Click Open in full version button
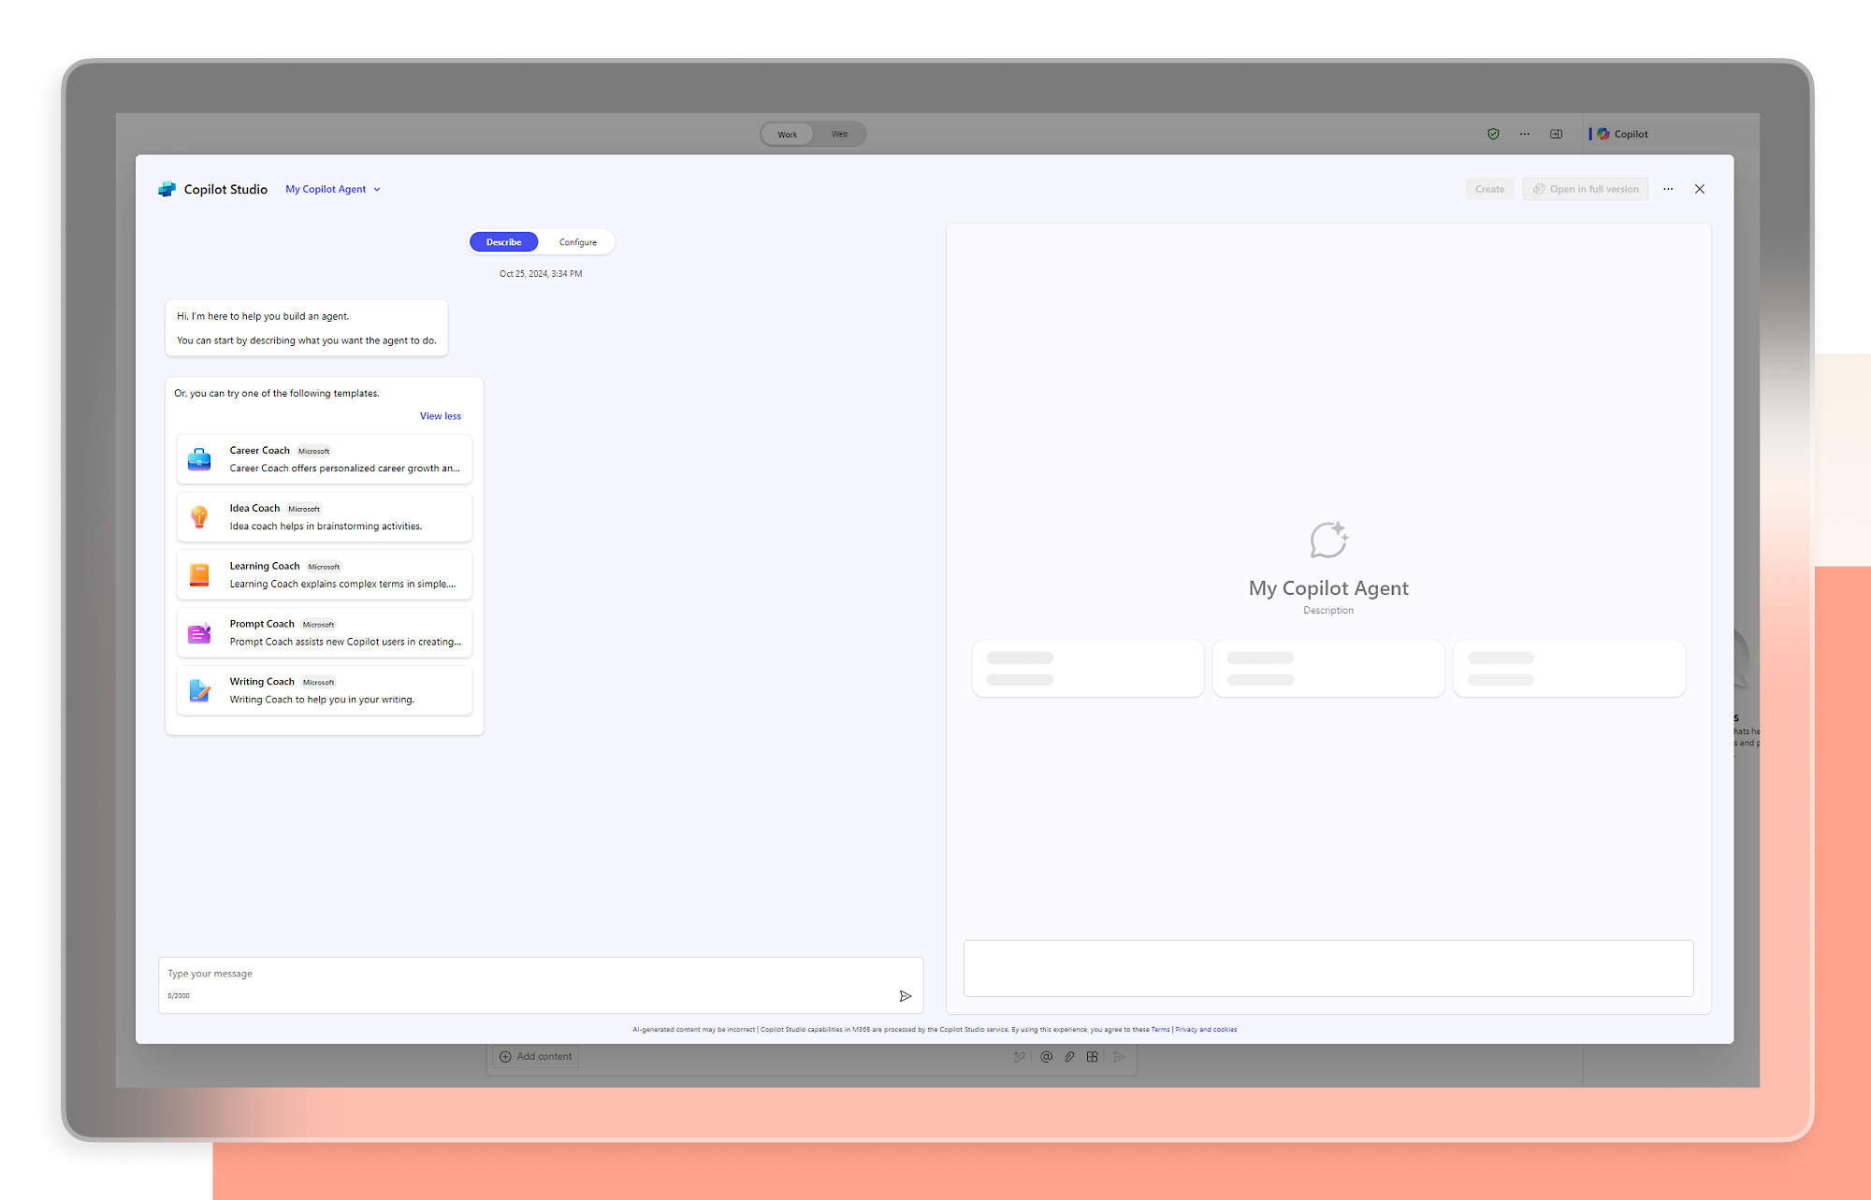1871x1200 pixels. pyautogui.click(x=1585, y=189)
